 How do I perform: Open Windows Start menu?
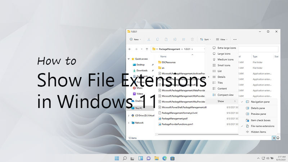(117, 158)
